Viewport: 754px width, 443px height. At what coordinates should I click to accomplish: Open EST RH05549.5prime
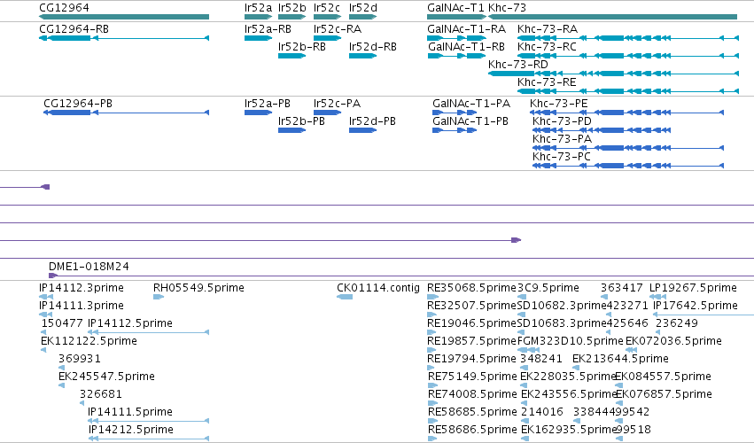pos(198,288)
